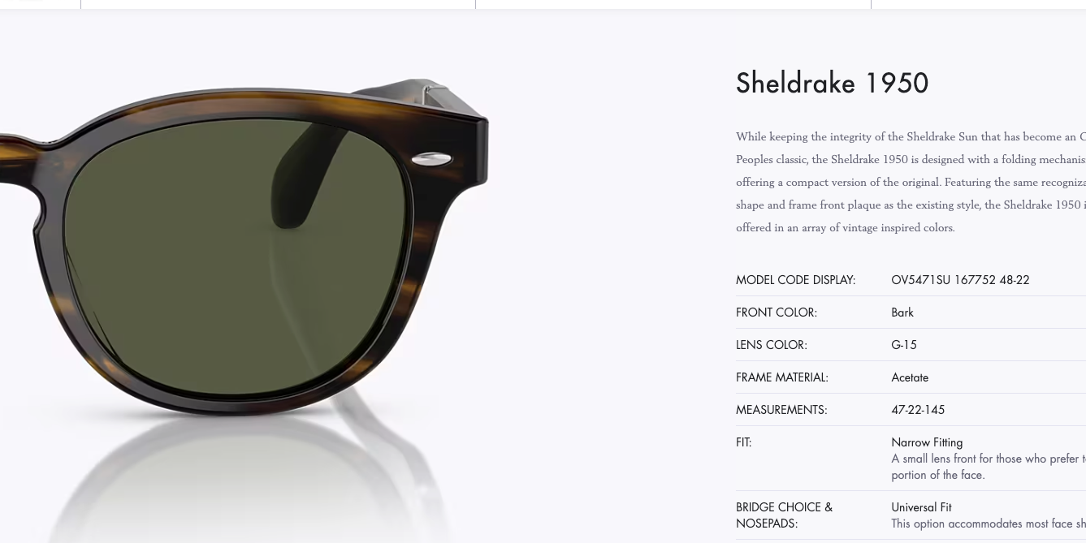Screen dimensions: 1086x543
Task: Click the silver rivet on the frame
Action: [431, 159]
